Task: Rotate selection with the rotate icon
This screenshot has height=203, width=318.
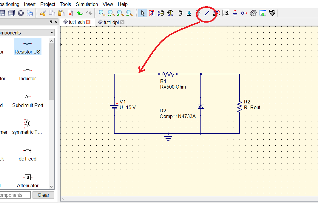Action: pyautogui.click(x=180, y=13)
